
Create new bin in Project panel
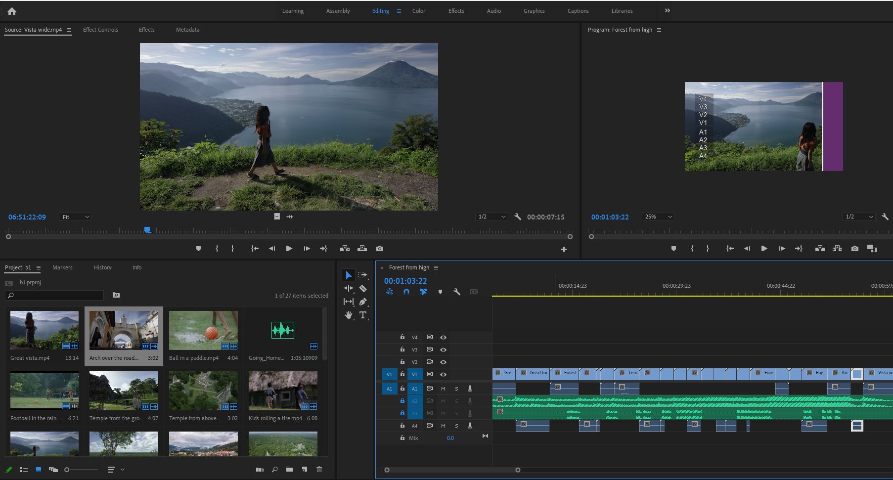point(289,469)
